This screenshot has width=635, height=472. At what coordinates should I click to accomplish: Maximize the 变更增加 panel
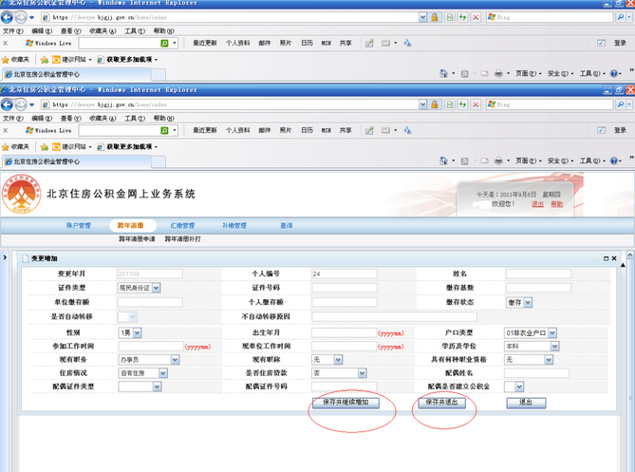(607, 258)
